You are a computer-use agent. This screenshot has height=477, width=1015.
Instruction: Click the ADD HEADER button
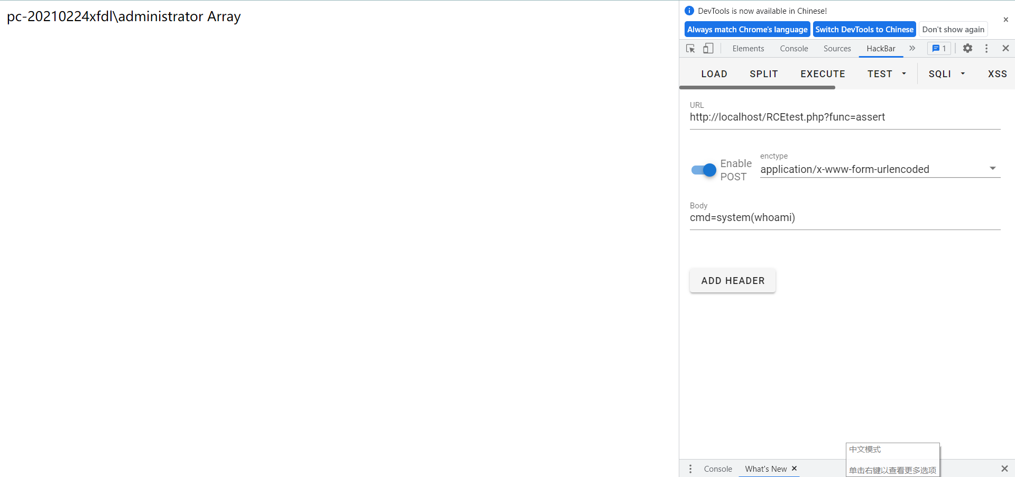tap(733, 281)
